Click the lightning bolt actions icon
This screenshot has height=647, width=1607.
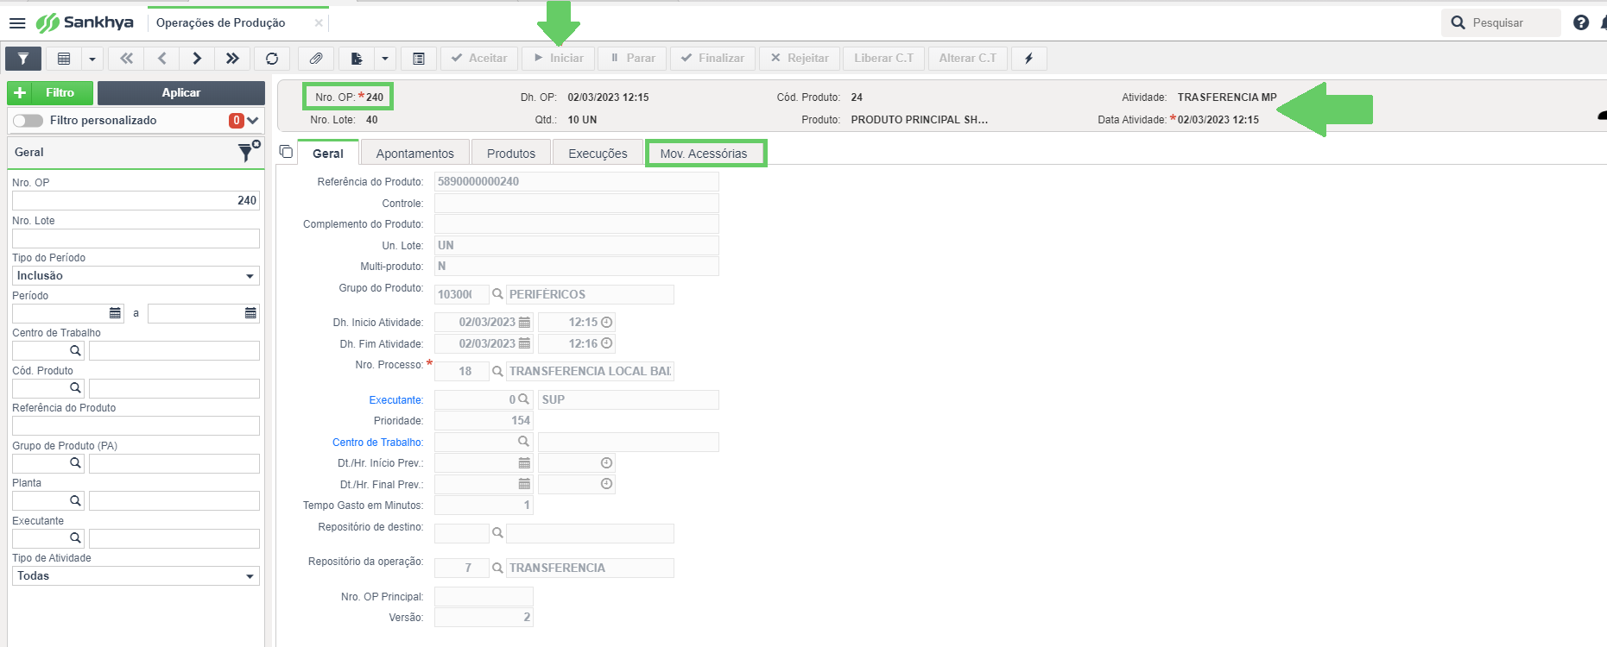pos(1028,59)
